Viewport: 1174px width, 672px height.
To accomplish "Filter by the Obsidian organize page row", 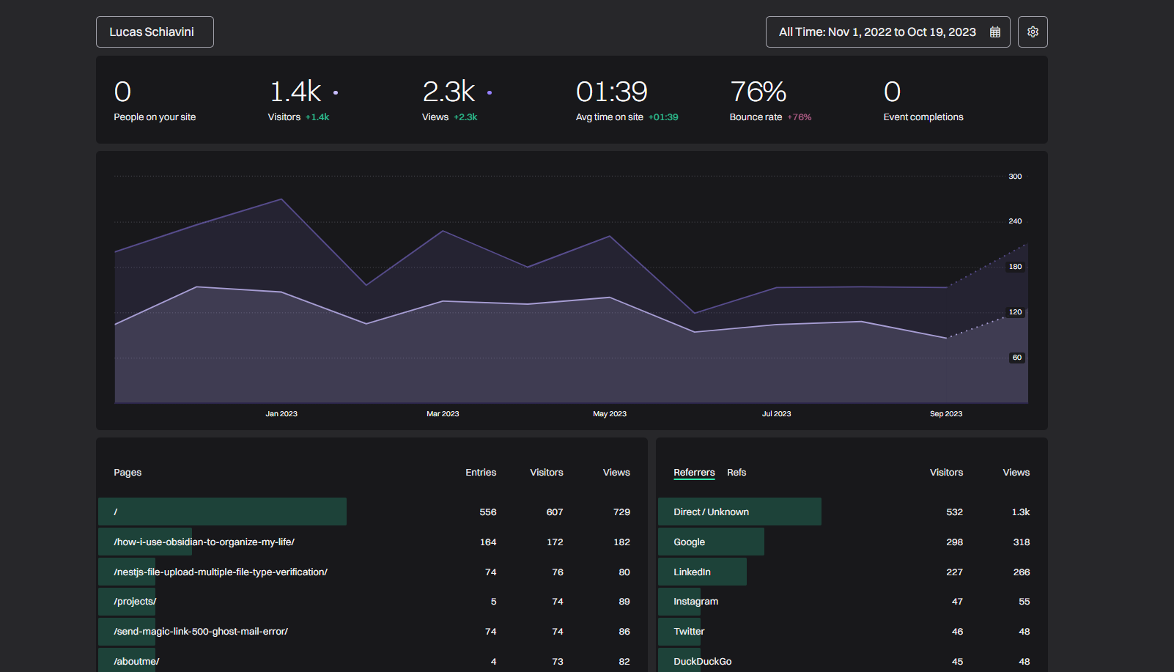I will click(x=204, y=542).
